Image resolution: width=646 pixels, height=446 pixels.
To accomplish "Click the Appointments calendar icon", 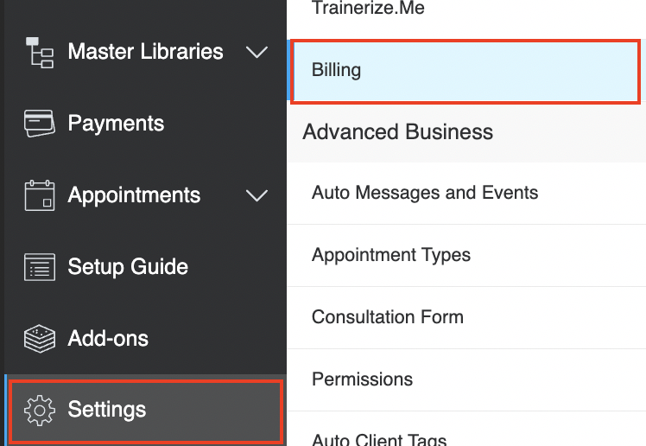I will pos(39,195).
